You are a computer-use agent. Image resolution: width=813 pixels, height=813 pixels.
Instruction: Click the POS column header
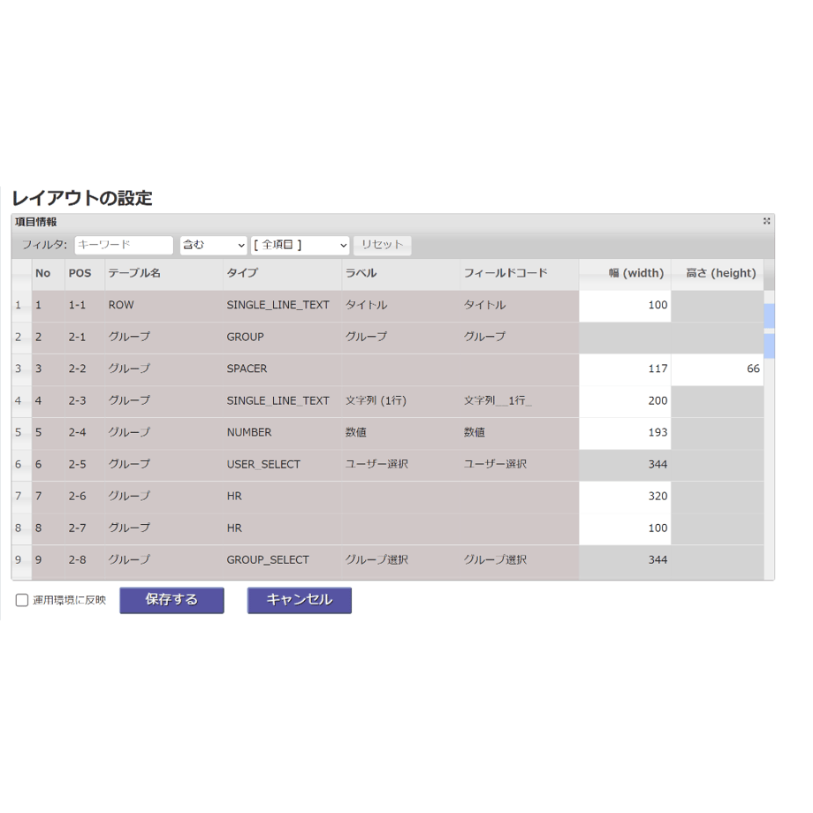[x=85, y=274]
